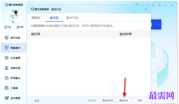Open the 电脑加速 rocket icon
The width and height of the screenshot is (179, 104).
coord(6,68)
